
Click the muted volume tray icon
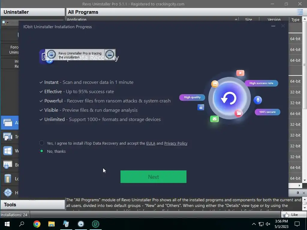(268, 224)
